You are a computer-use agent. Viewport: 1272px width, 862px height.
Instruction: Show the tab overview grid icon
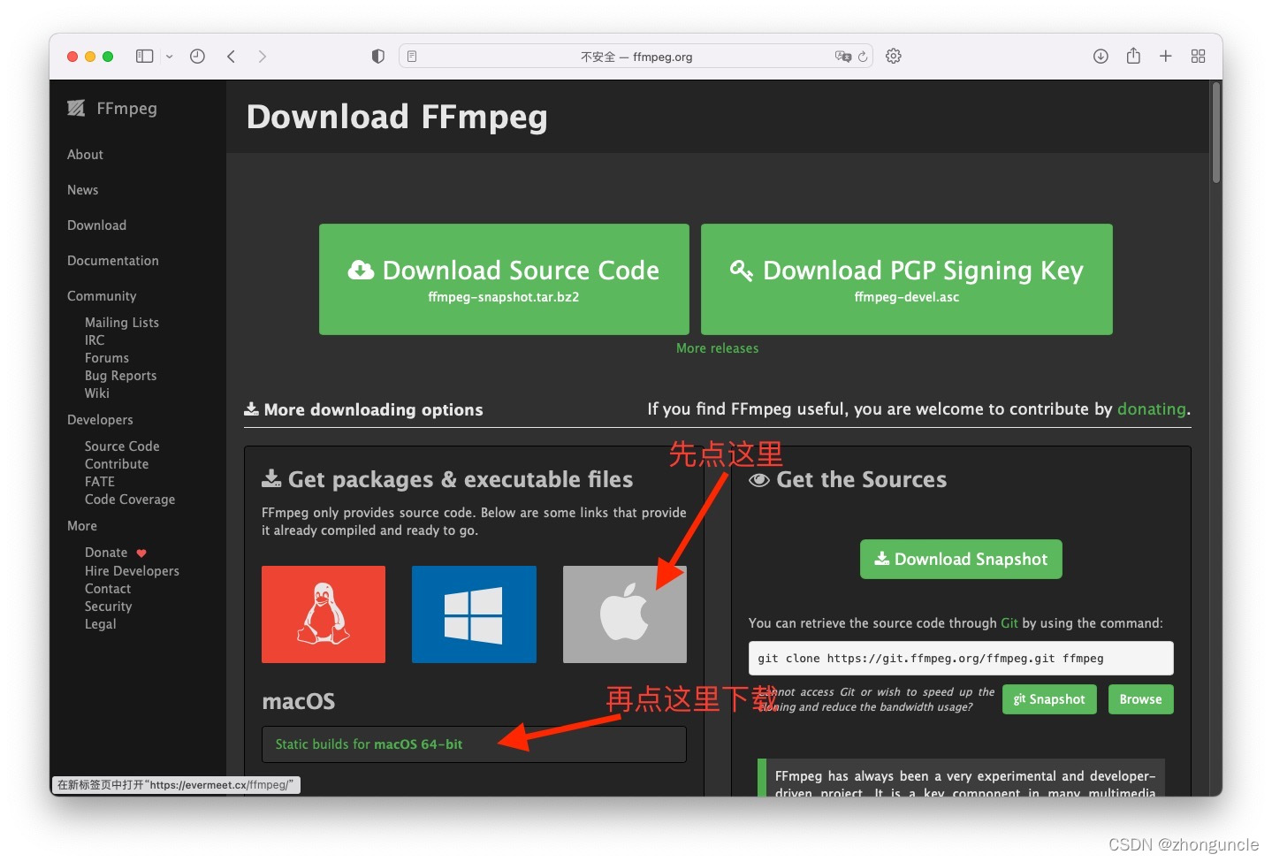pyautogui.click(x=1198, y=57)
